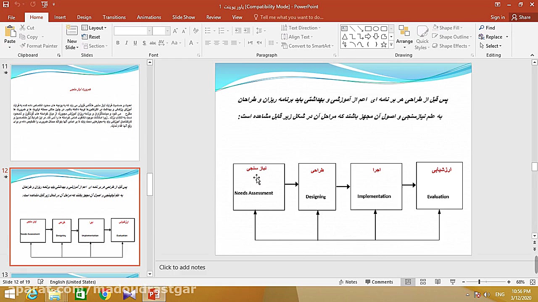Select the Format Painter tool
Image resolution: width=538 pixels, height=302 pixels.
point(39,46)
